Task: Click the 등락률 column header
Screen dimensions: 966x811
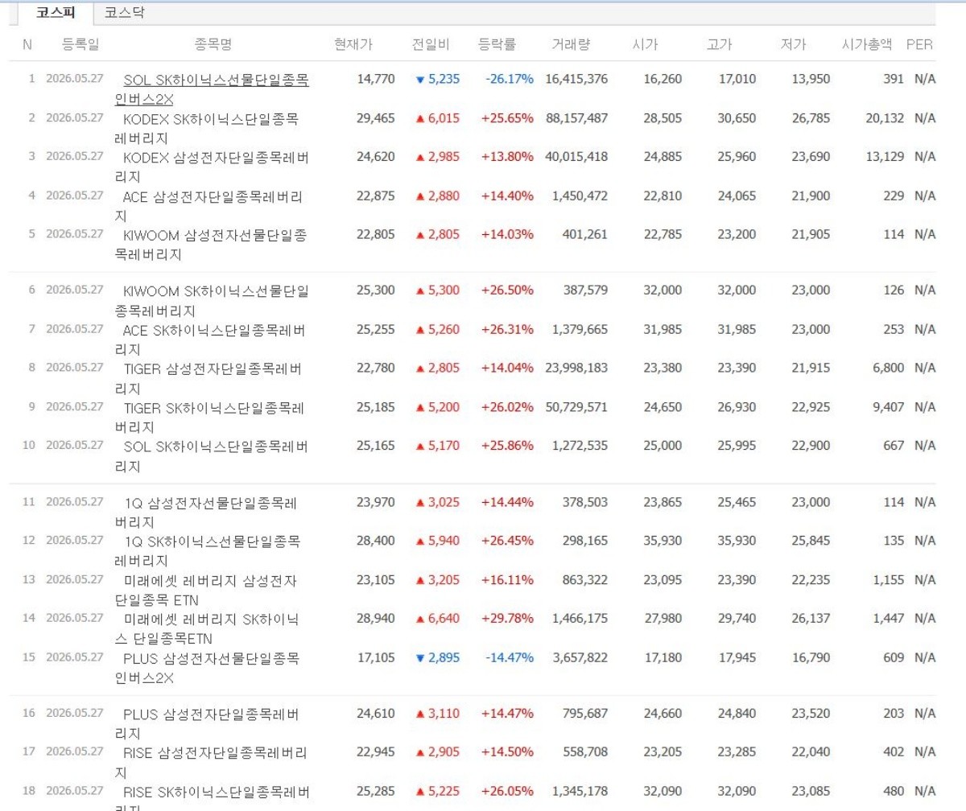Action: 497,45
